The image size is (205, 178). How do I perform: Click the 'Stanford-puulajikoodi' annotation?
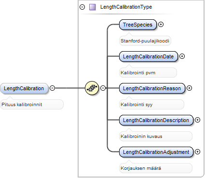pos(145,41)
